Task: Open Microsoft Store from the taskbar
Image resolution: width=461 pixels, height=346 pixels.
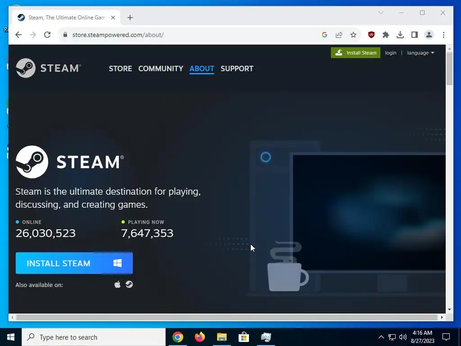Action: point(244,337)
